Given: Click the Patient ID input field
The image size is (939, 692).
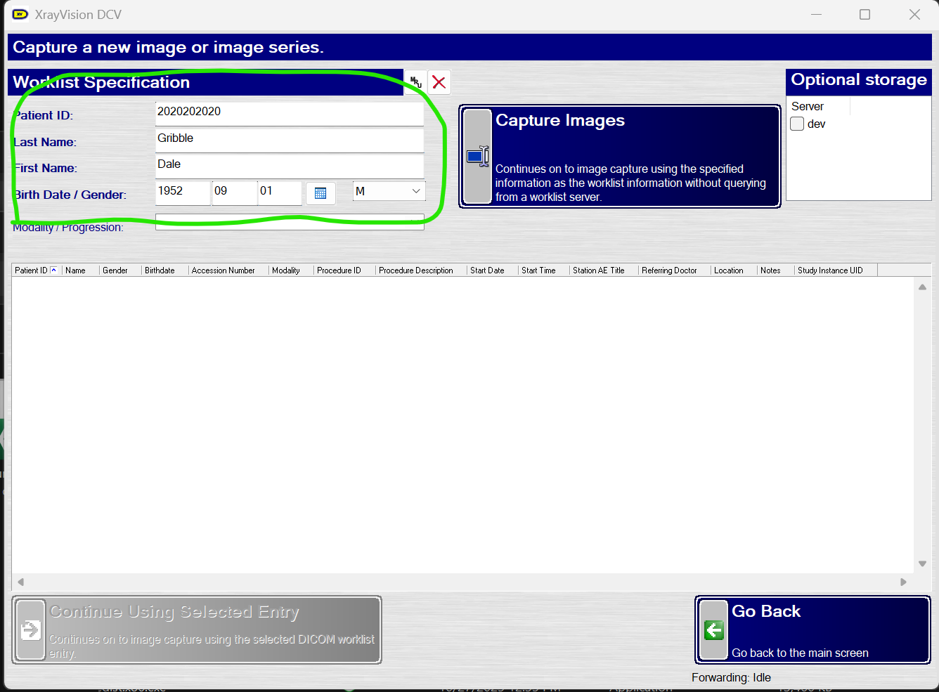Looking at the screenshot, I should pos(290,114).
